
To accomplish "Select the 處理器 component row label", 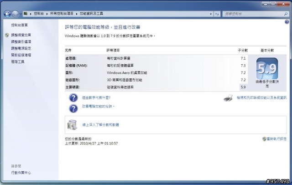I will tap(71, 58).
